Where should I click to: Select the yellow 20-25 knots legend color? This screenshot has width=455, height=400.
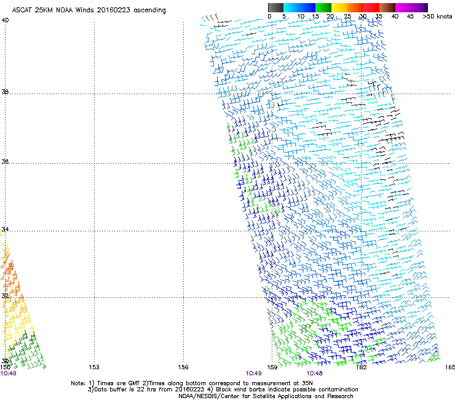coord(339,7)
